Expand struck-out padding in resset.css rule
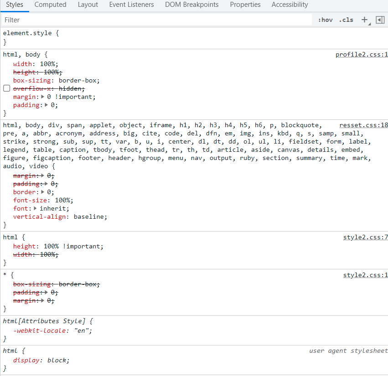This screenshot has height=376, width=388. [x=46, y=184]
